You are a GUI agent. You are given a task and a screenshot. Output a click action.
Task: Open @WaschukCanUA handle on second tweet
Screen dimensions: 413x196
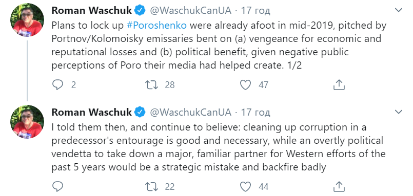click(191, 112)
